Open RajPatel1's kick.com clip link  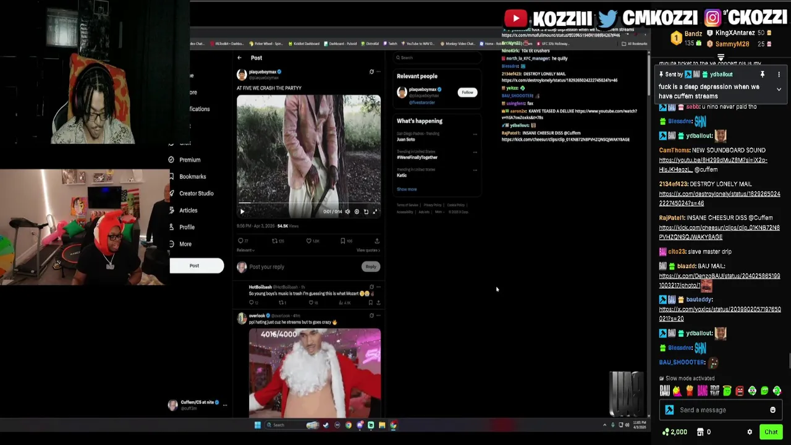[x=719, y=232]
